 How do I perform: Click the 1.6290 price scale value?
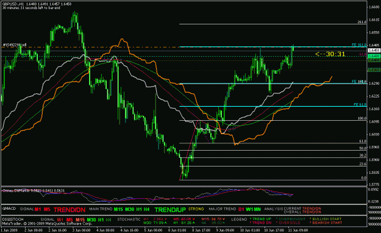click(374, 84)
